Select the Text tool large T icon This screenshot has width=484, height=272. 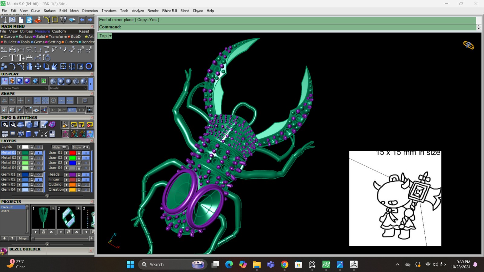[12, 58]
